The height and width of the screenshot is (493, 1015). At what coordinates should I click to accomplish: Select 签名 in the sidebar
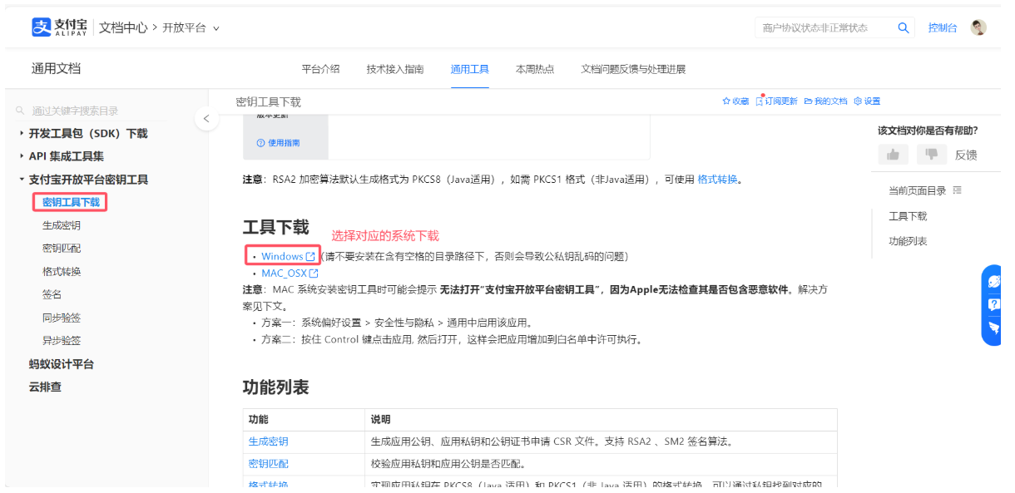tap(52, 294)
